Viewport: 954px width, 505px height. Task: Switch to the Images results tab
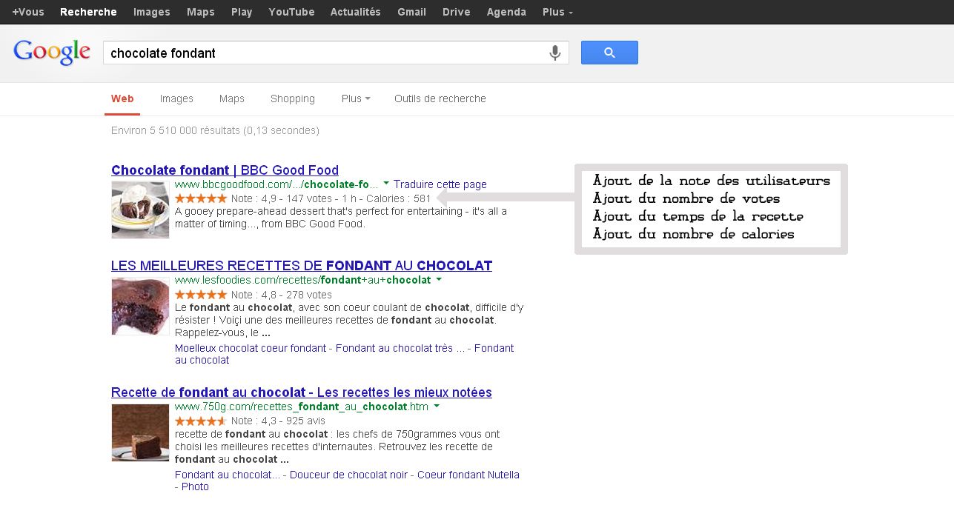tap(176, 98)
